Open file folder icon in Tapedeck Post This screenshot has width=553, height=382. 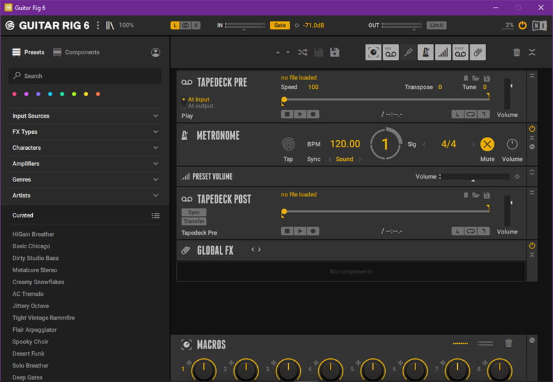click(x=476, y=195)
